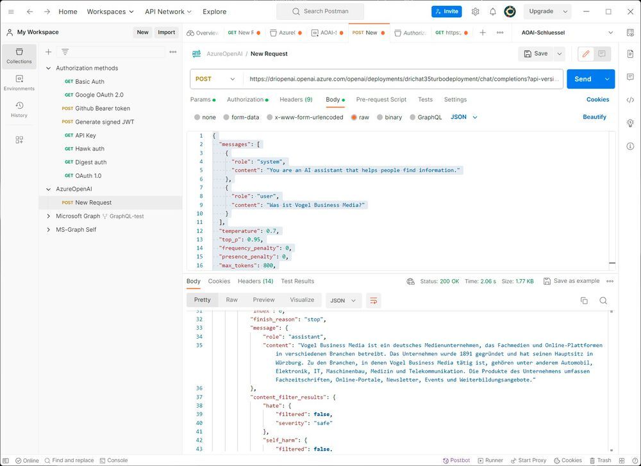Open the Workspaces dropdown
The width and height of the screenshot is (641, 466).
110,12
